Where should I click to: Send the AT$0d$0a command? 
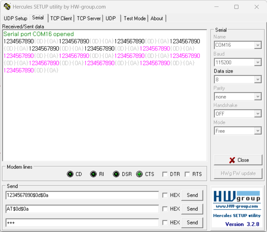[x=192, y=209]
